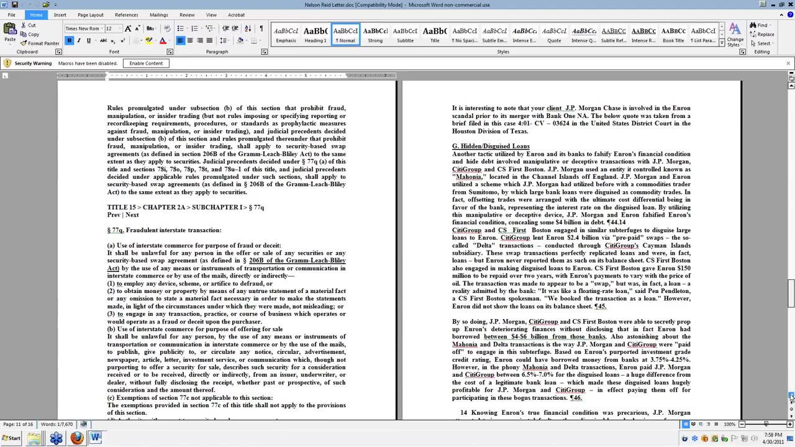Open the Font dialog launcher
The width and height of the screenshot is (795, 447).
click(168, 52)
